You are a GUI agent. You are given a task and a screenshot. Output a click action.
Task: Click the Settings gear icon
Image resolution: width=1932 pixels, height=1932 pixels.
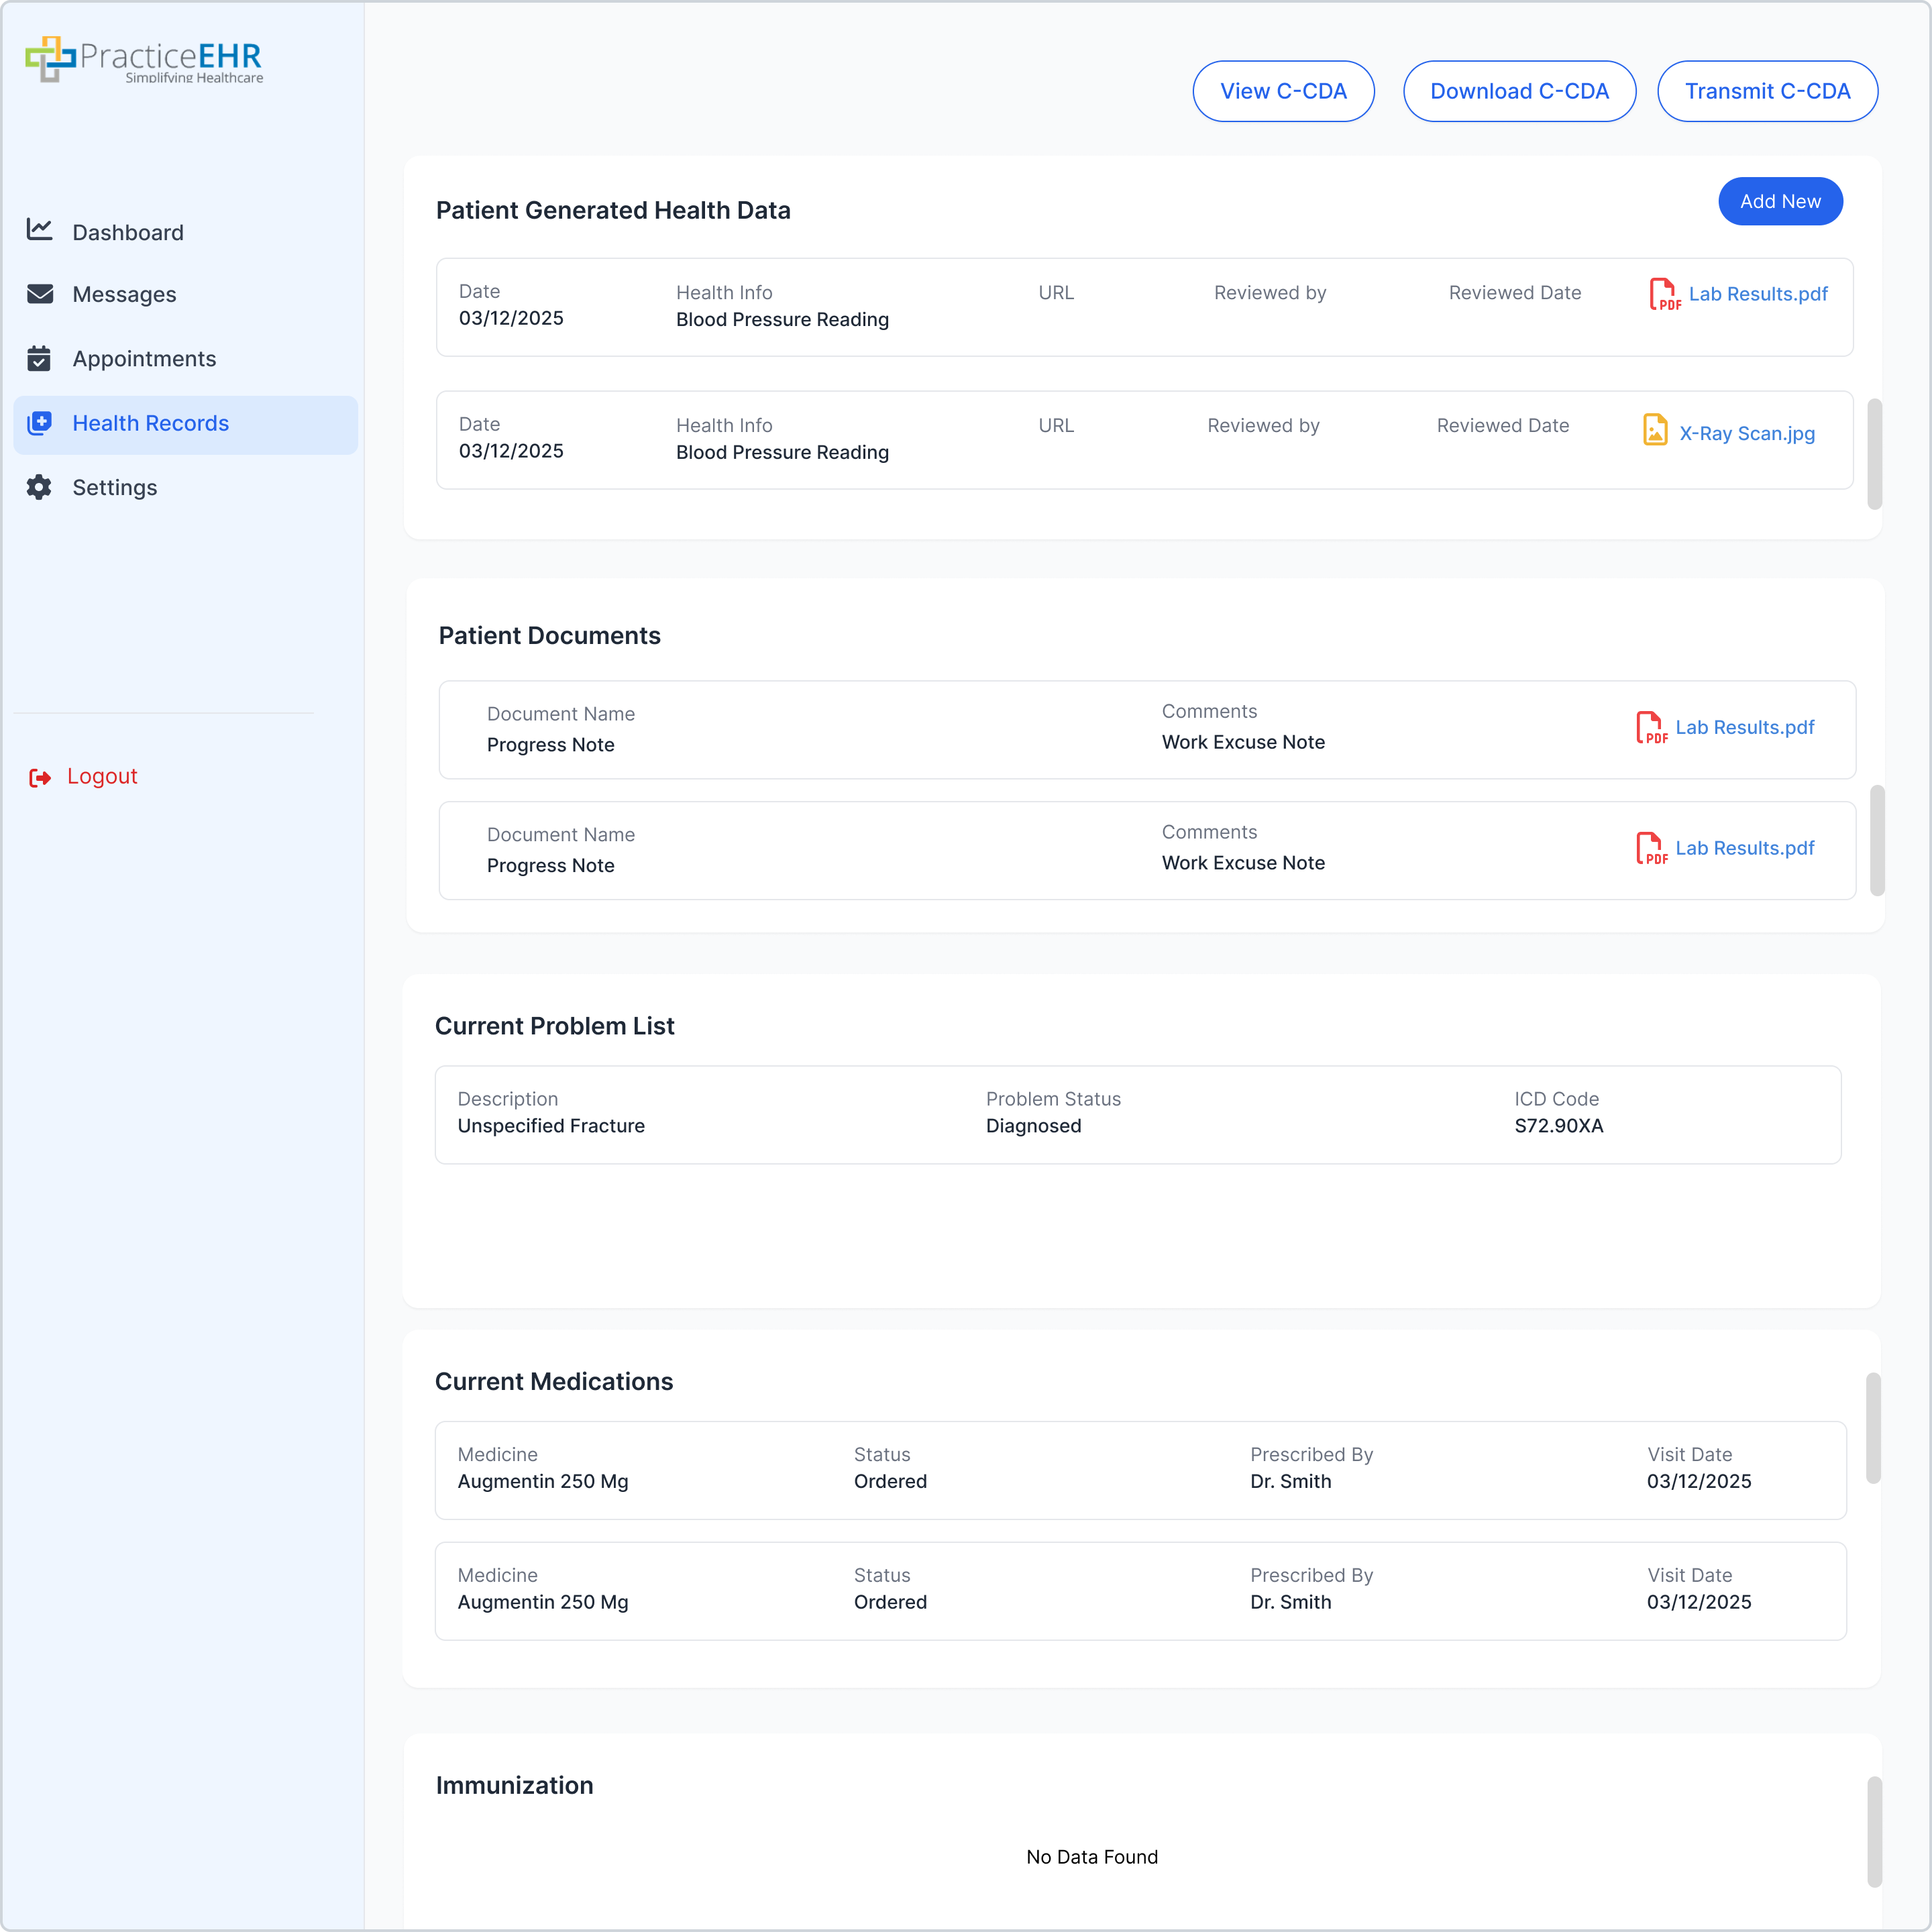tap(39, 487)
